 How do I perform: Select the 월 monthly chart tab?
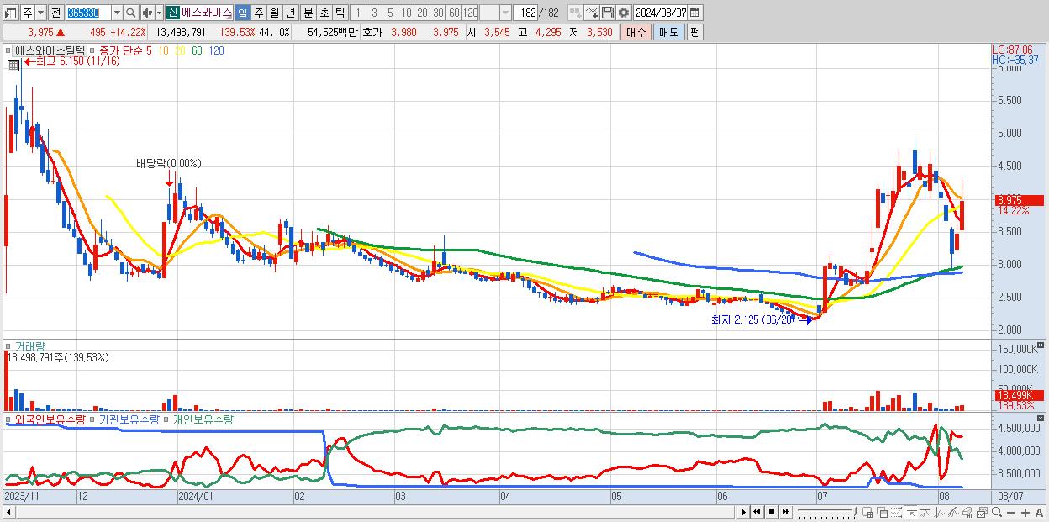pyautogui.click(x=274, y=13)
